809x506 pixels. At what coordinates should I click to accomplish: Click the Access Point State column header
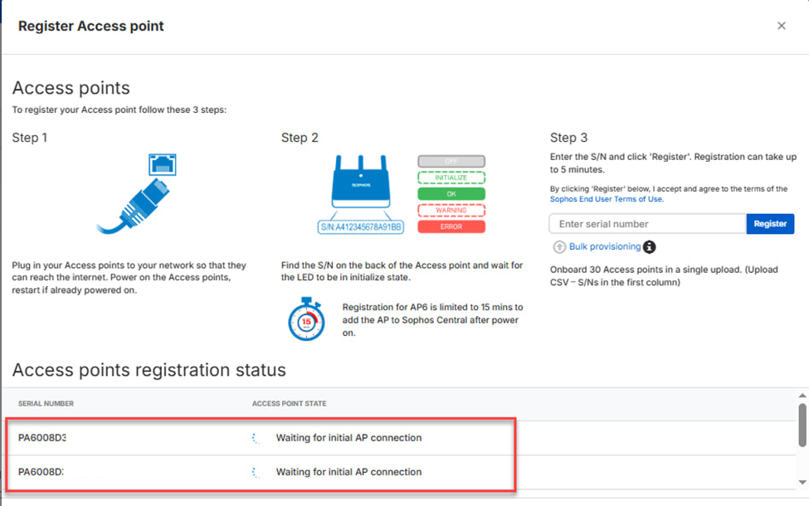coord(289,404)
